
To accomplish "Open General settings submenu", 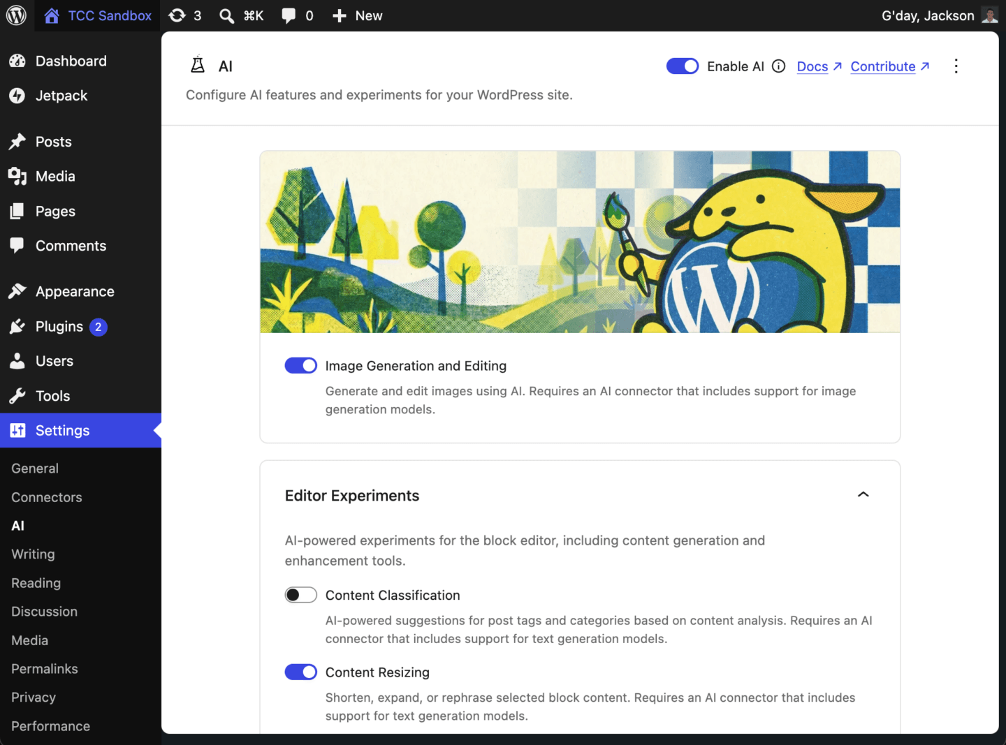I will [35, 469].
